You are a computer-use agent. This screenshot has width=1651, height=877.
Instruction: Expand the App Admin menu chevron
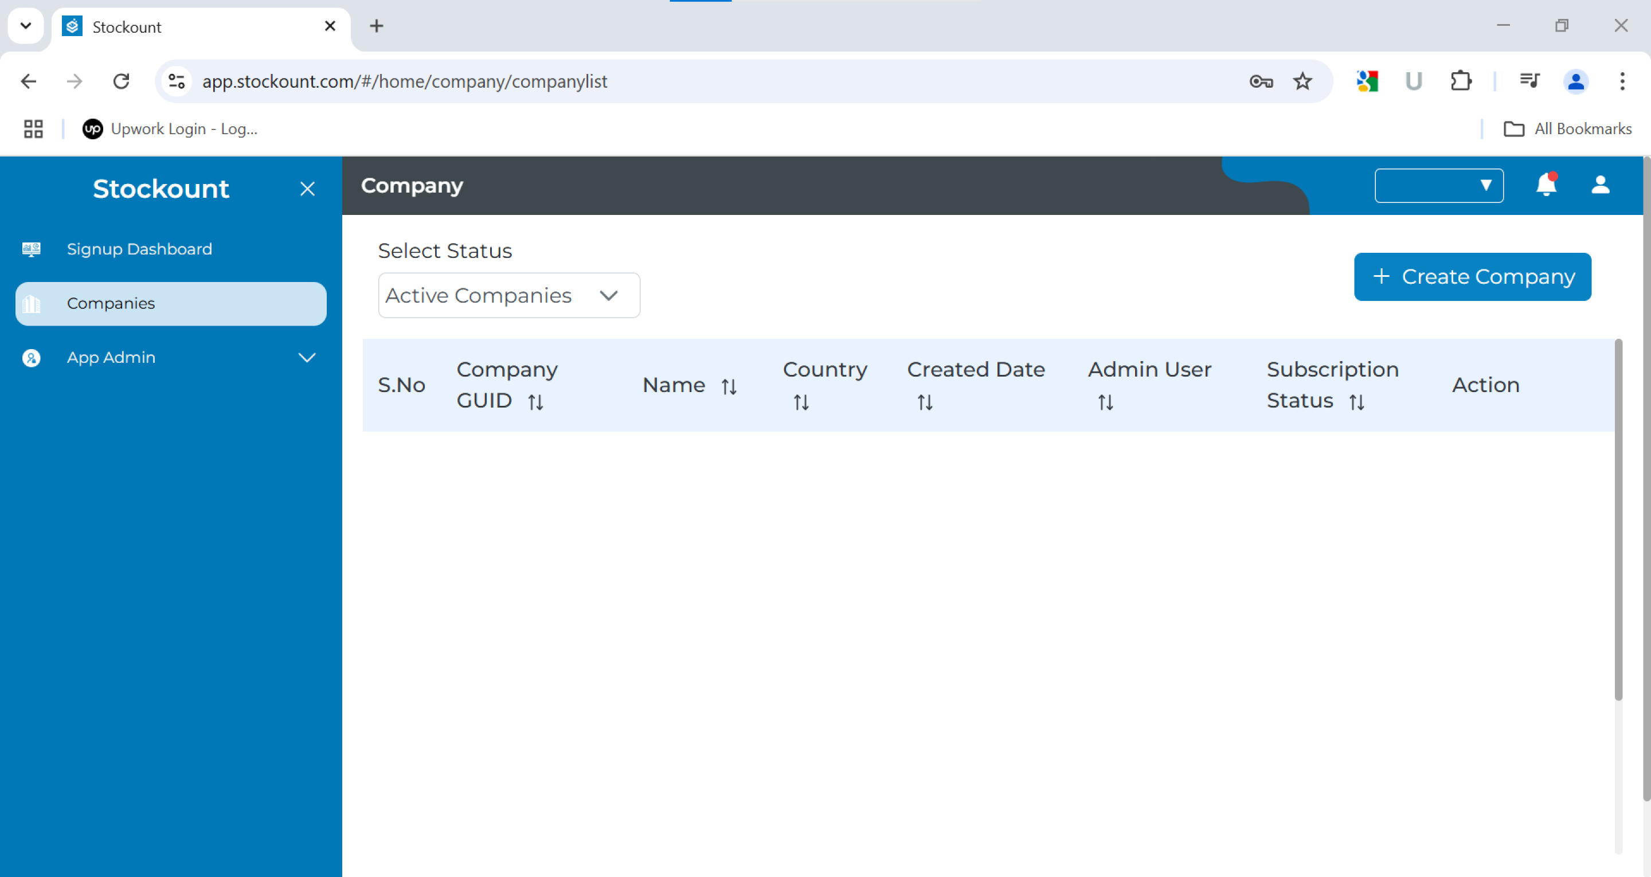point(307,358)
